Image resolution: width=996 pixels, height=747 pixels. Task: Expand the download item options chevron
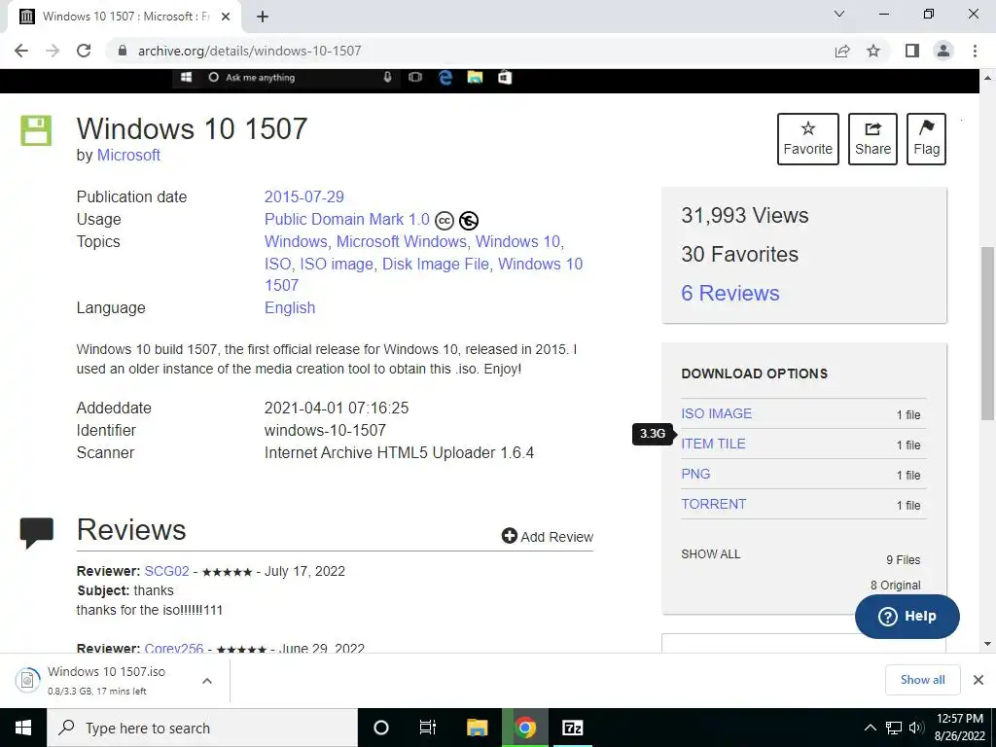207,681
